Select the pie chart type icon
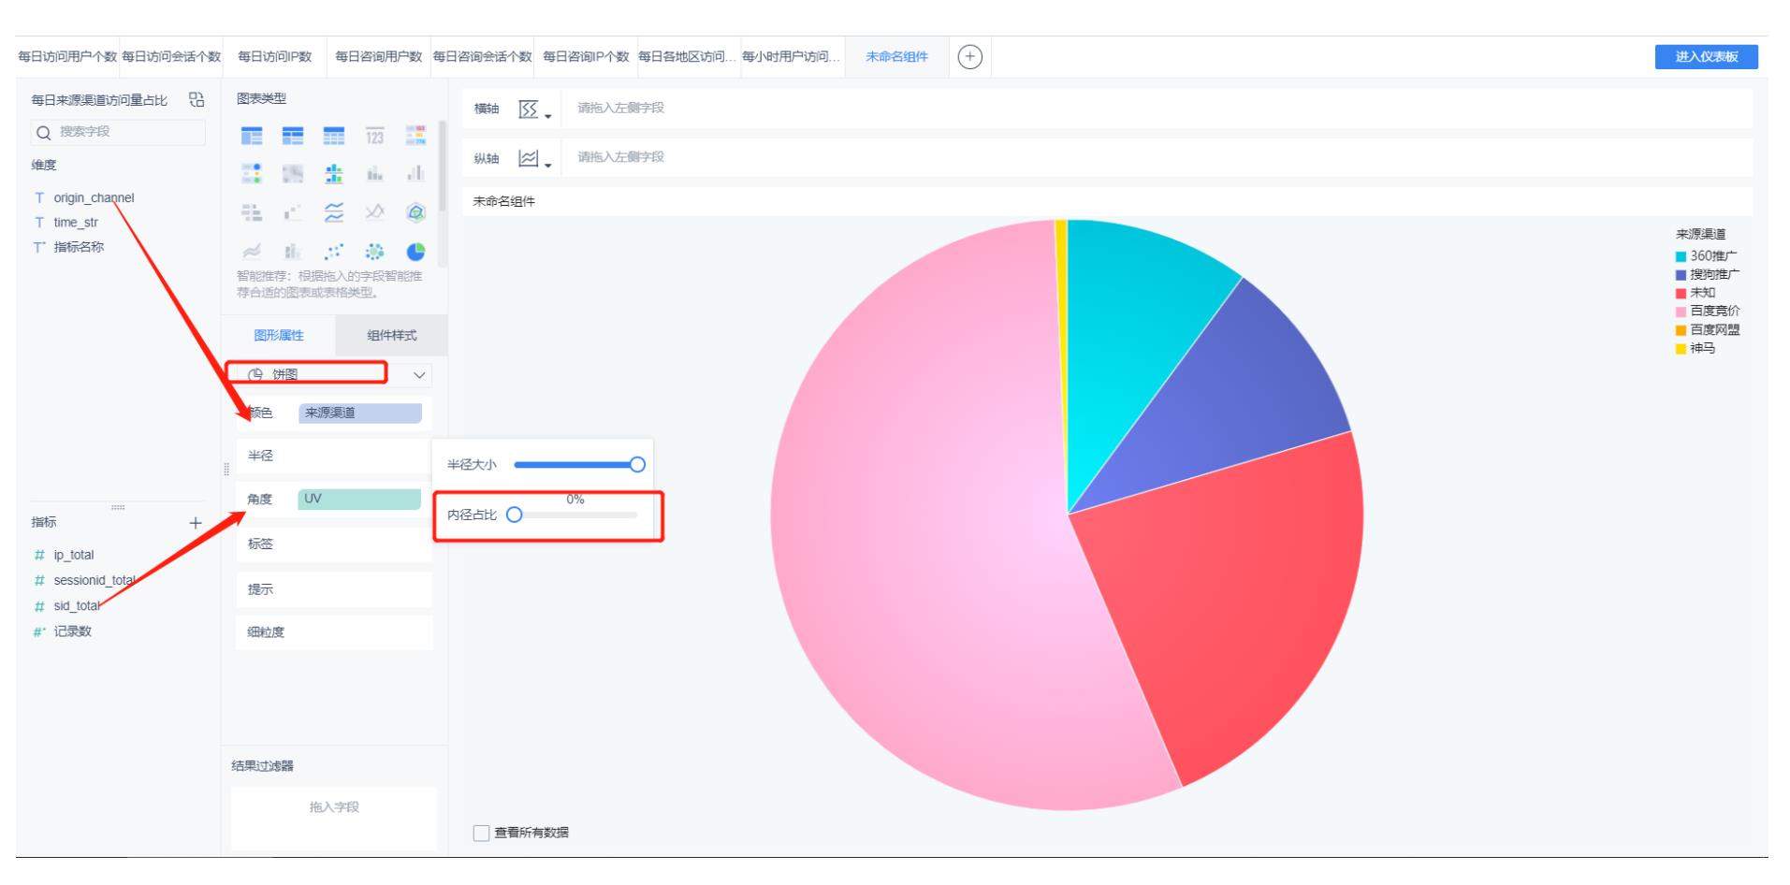Image resolution: width=1790 pixels, height=885 pixels. point(416,251)
